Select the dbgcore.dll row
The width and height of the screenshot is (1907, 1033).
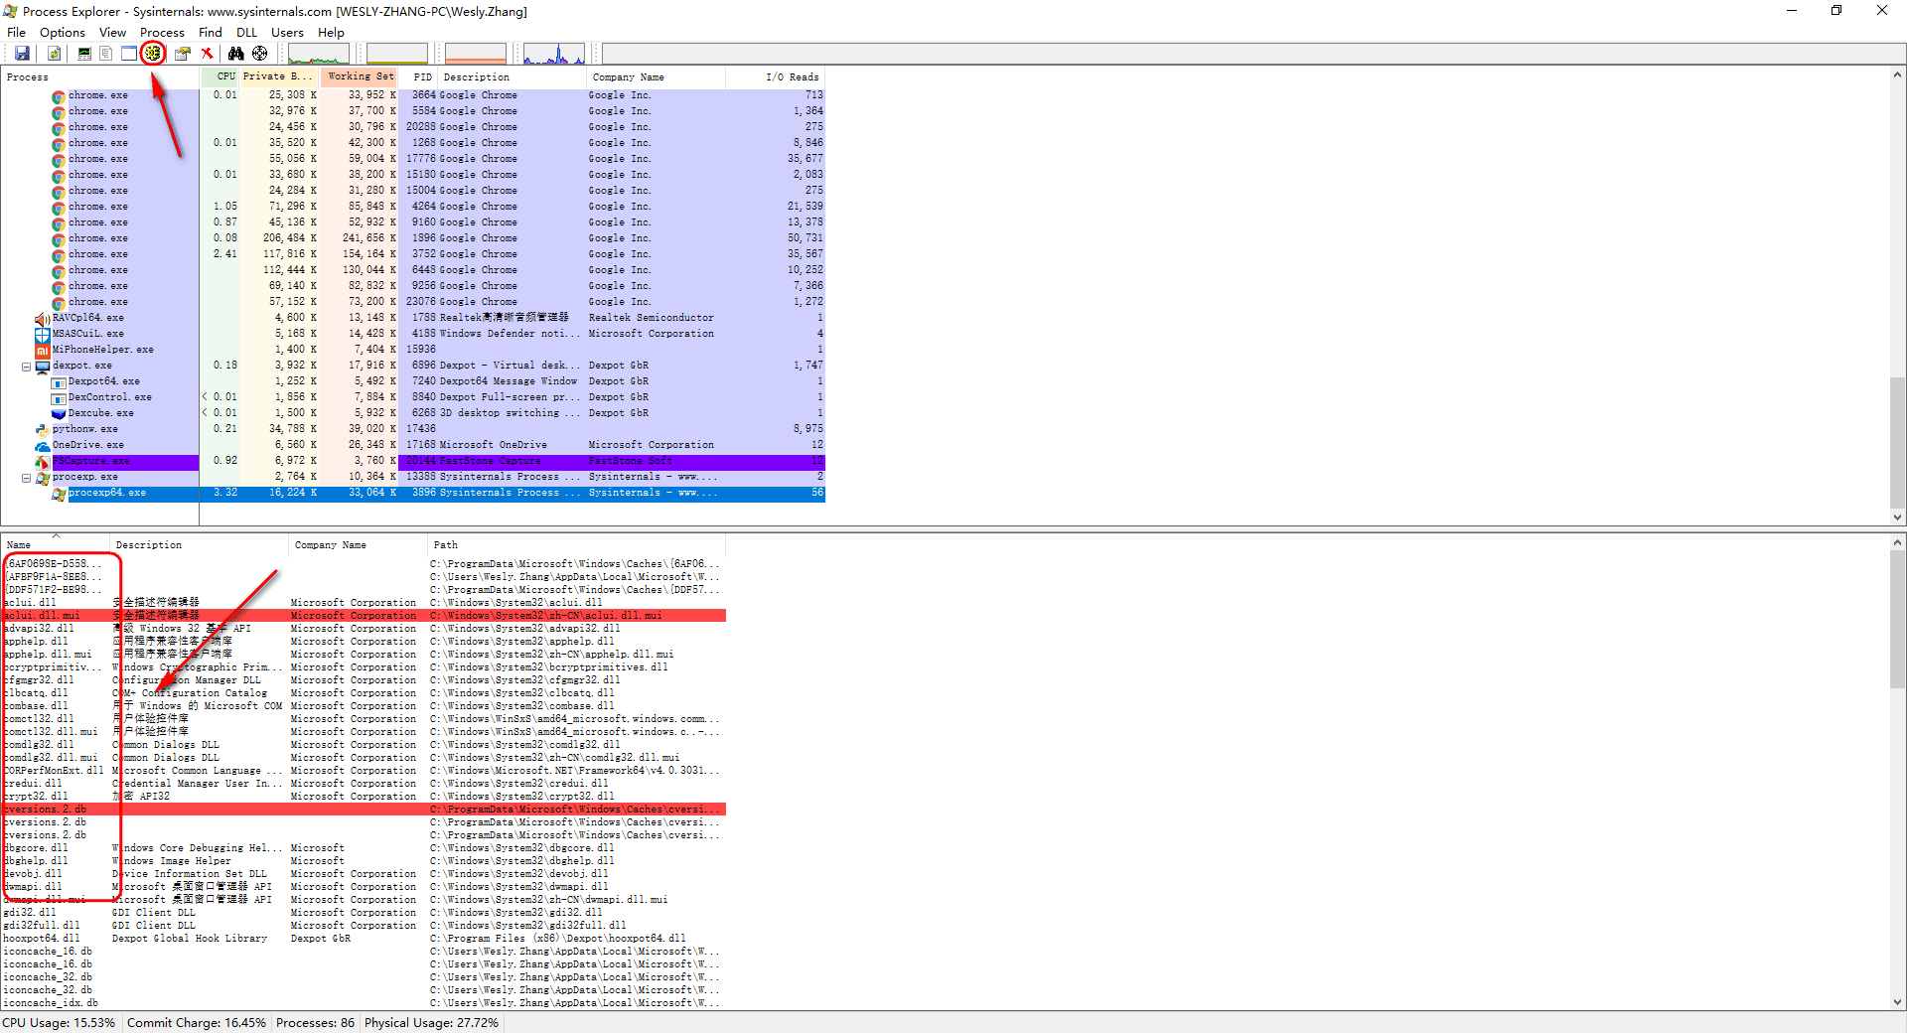point(364,848)
